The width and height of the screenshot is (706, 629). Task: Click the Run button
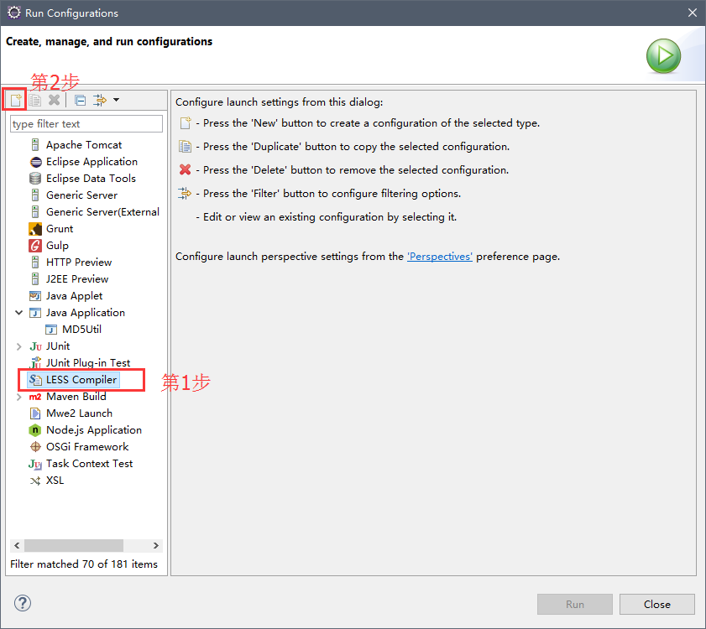pos(575,604)
